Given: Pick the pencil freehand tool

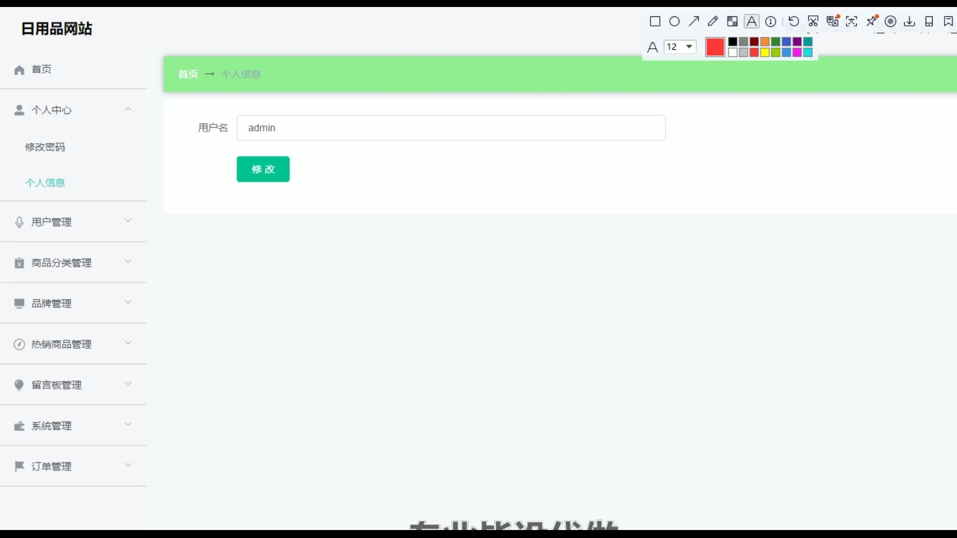Looking at the screenshot, I should (713, 21).
